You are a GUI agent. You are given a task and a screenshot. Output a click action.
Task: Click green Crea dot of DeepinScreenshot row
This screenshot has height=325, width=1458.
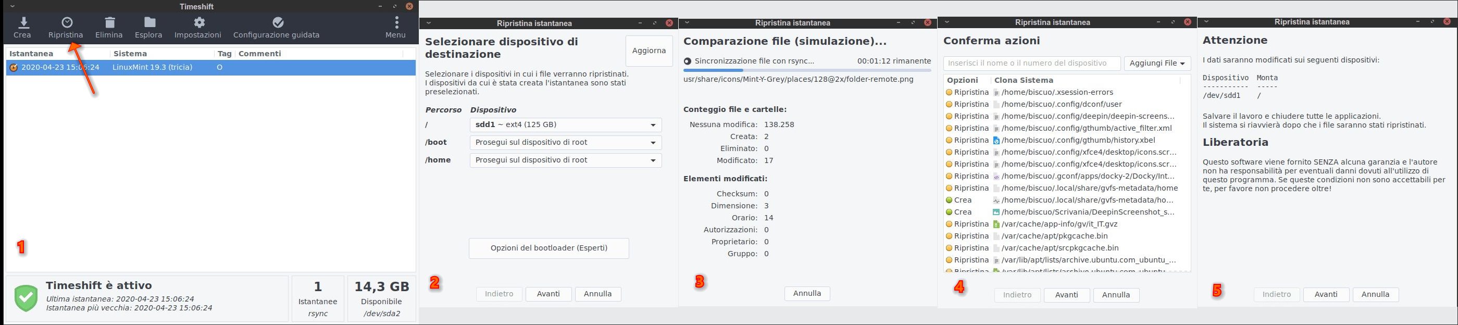pos(949,213)
